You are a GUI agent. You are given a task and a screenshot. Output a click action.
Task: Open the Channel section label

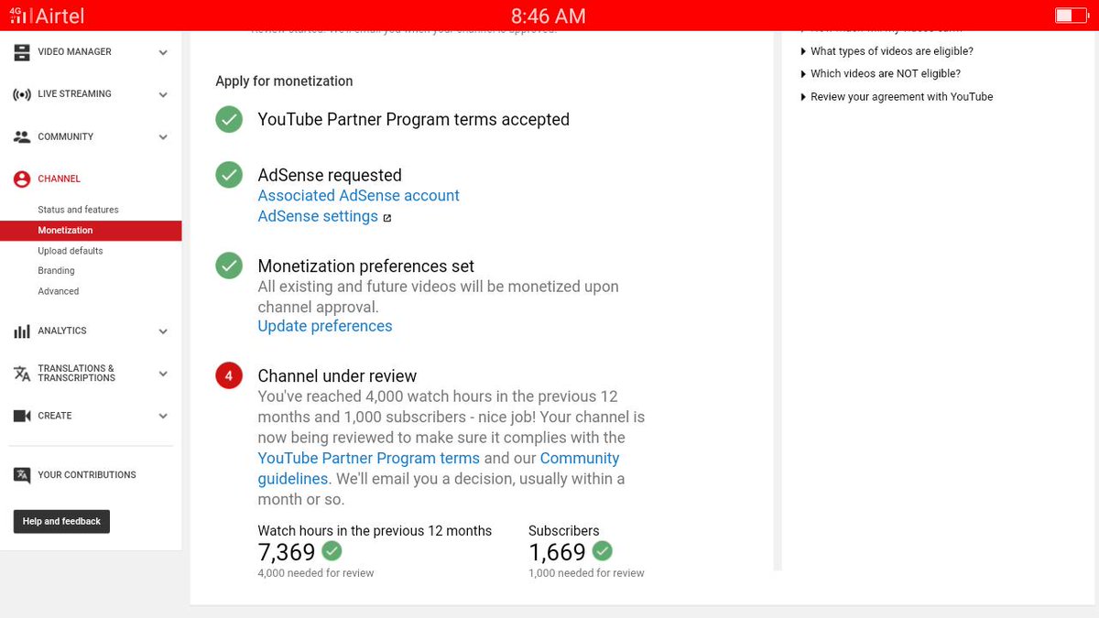coord(60,179)
